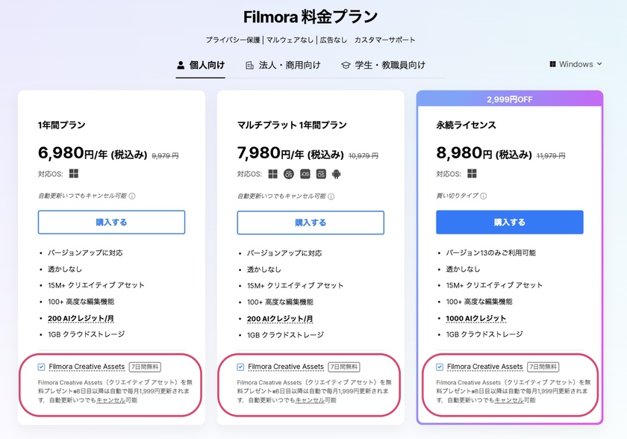The width and height of the screenshot is (627, 439).
Task: Click 購入する for the 1年間プラン
Action: (111, 222)
